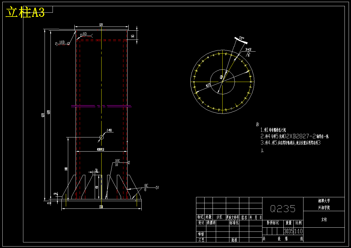The image size is (351, 248).
Task: Select the '比例' header cell
Action: coord(298,223)
